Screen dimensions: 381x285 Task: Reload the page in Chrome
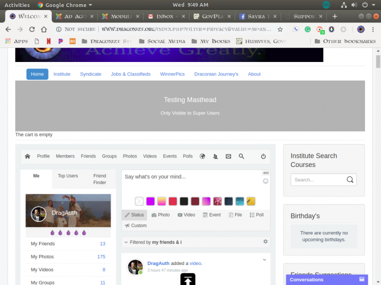click(32, 29)
